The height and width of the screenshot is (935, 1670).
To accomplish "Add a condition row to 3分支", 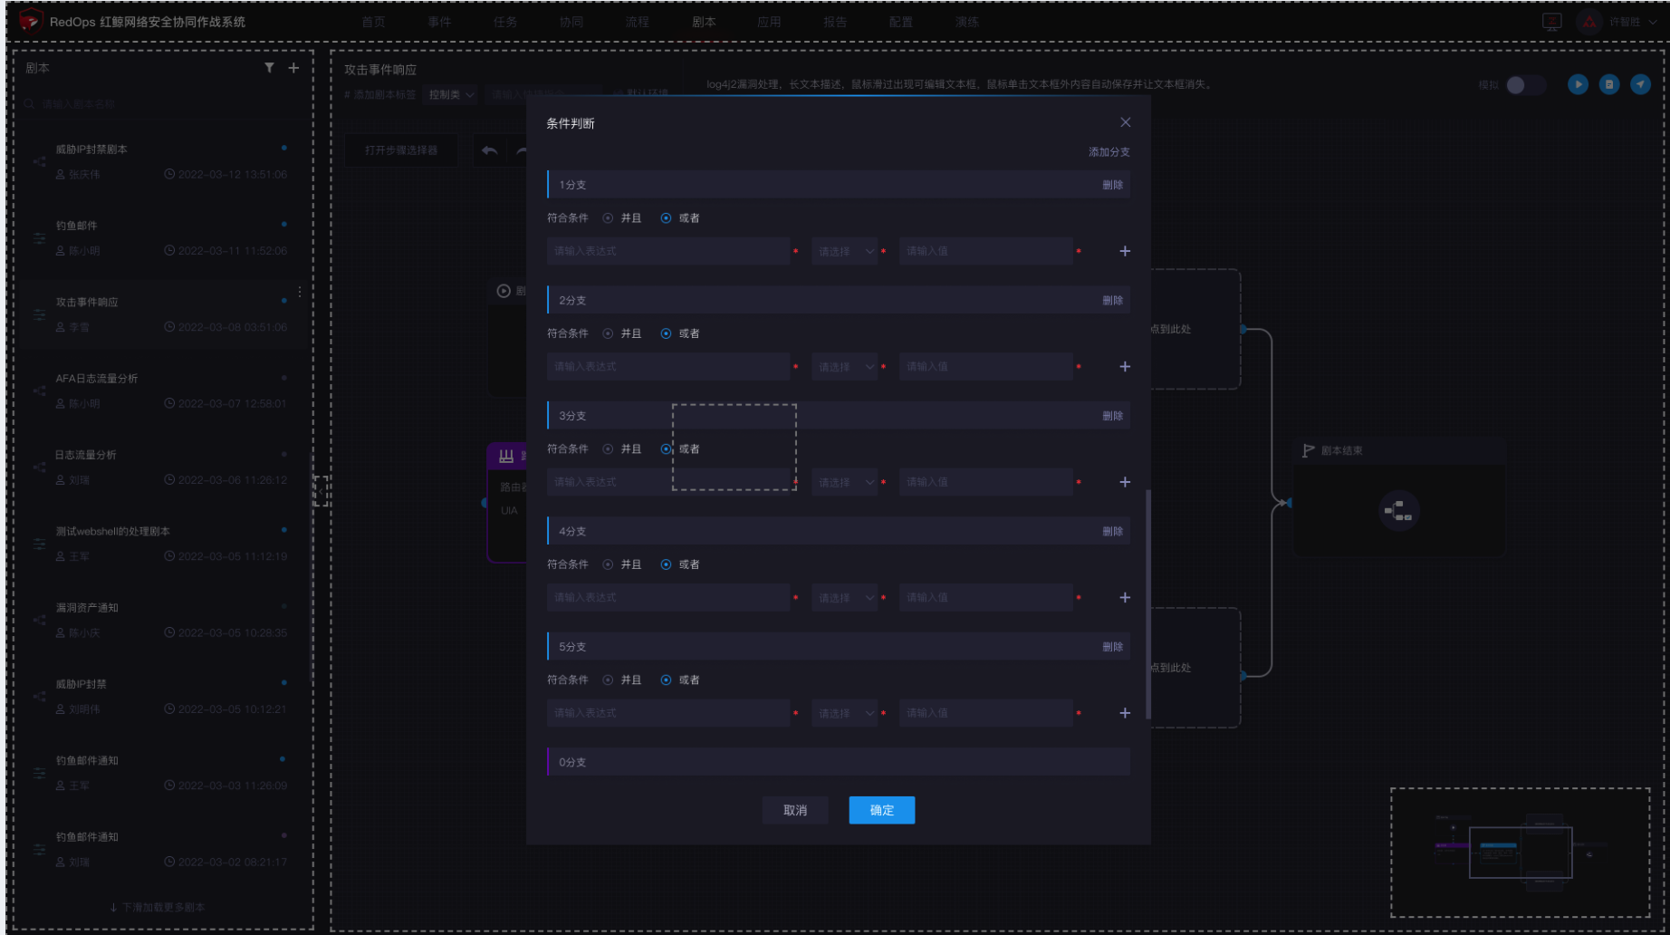I will point(1125,482).
